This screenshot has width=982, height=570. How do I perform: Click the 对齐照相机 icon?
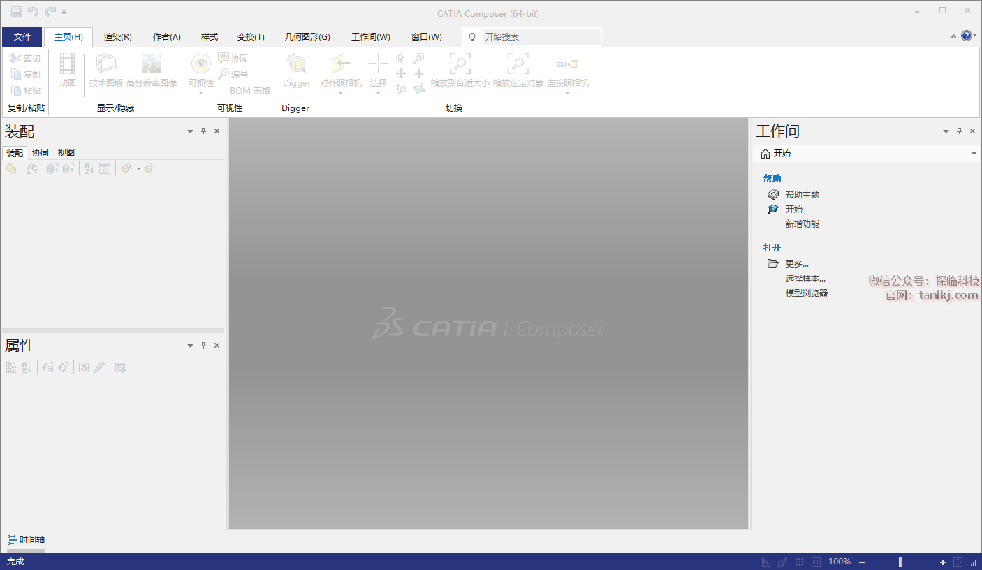[x=340, y=65]
